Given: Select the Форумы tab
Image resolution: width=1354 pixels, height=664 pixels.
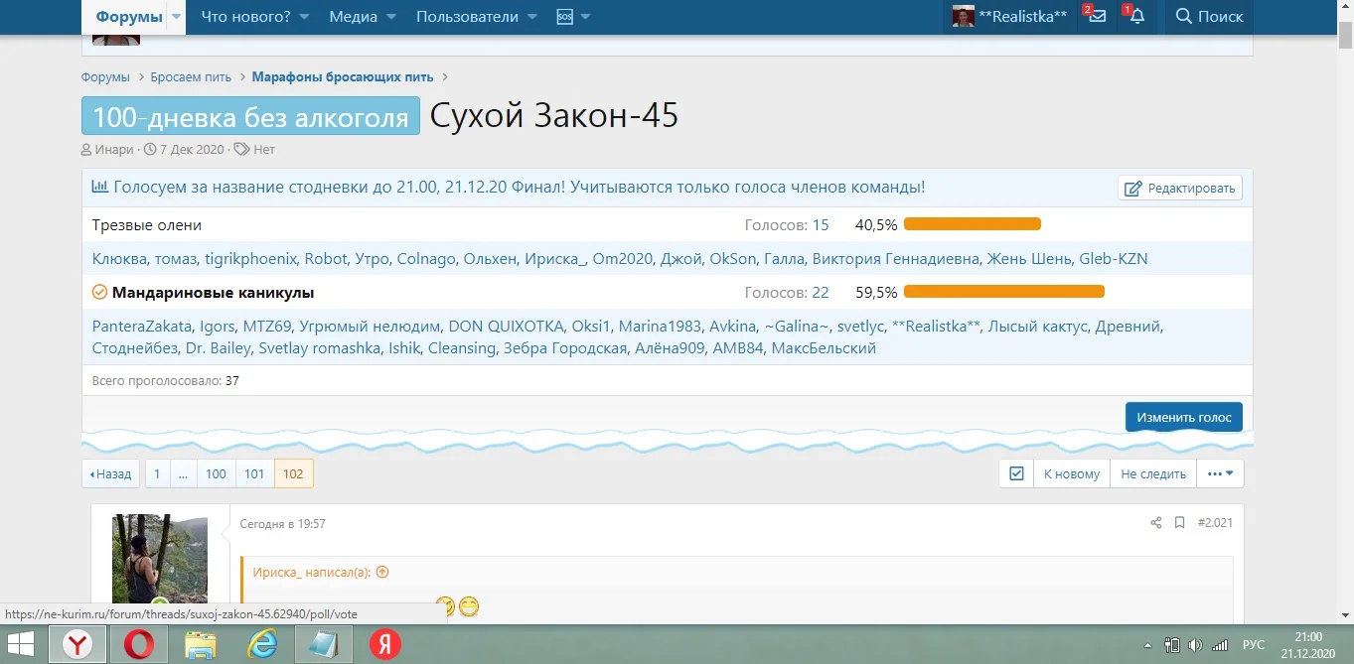Looking at the screenshot, I should [130, 16].
